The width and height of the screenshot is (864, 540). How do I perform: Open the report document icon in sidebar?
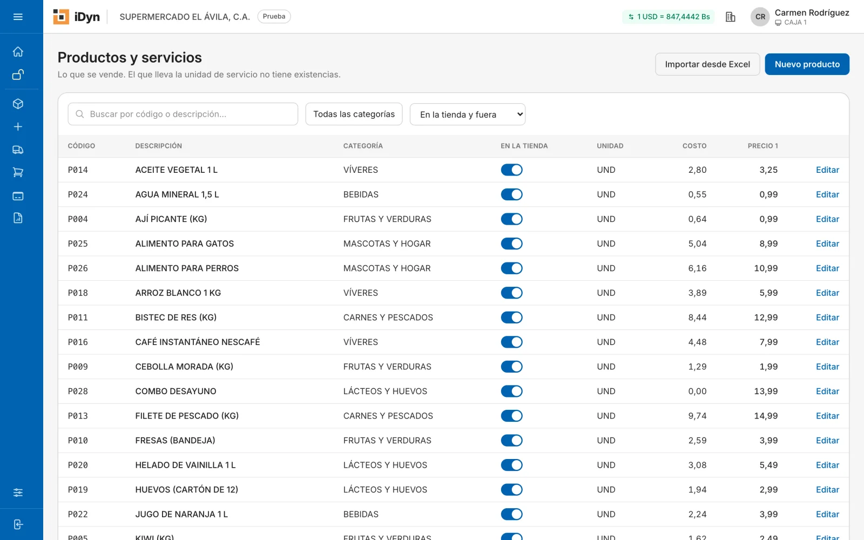pos(18,218)
